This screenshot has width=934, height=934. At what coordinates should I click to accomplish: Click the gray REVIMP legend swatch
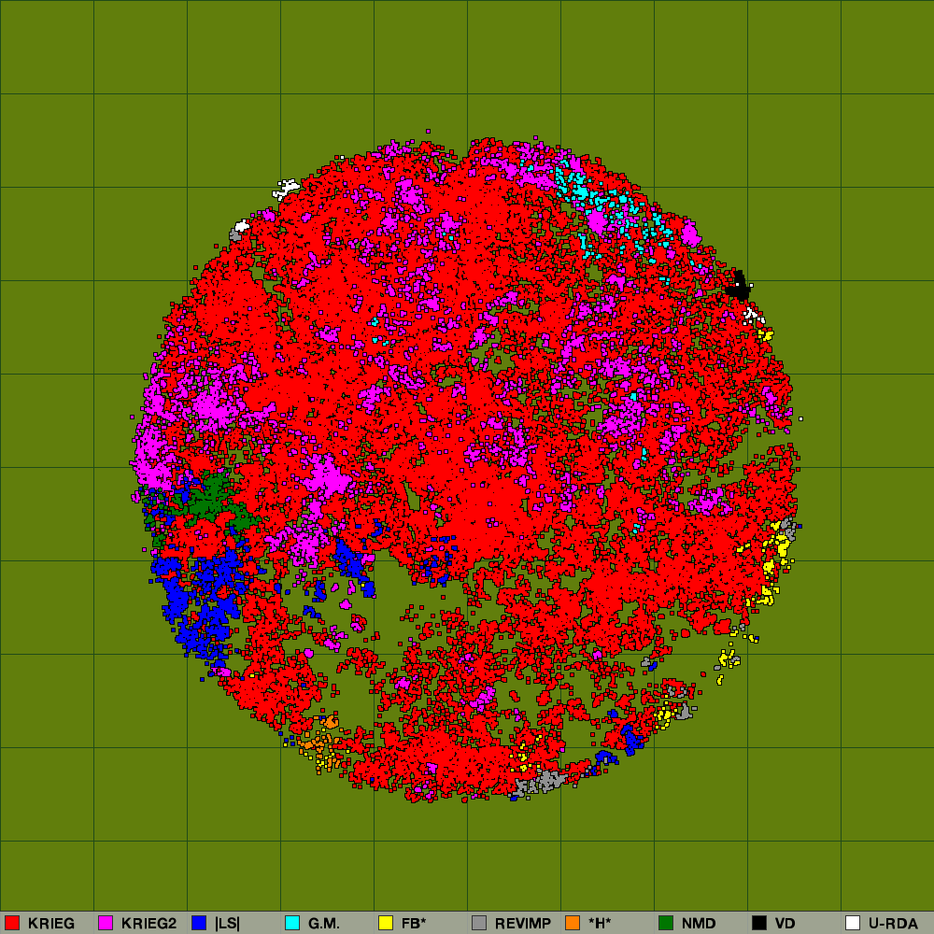point(479,923)
